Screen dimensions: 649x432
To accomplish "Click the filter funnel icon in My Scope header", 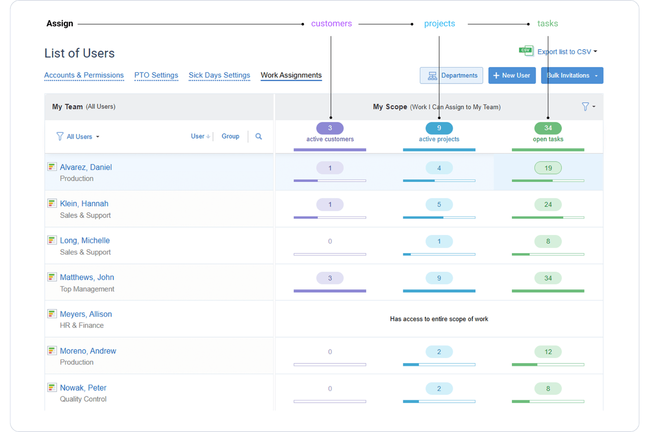I will (x=585, y=106).
